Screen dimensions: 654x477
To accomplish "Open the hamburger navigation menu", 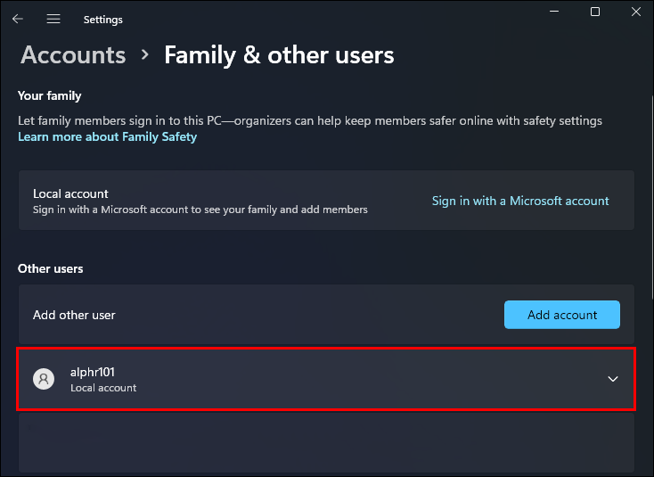I will click(53, 19).
